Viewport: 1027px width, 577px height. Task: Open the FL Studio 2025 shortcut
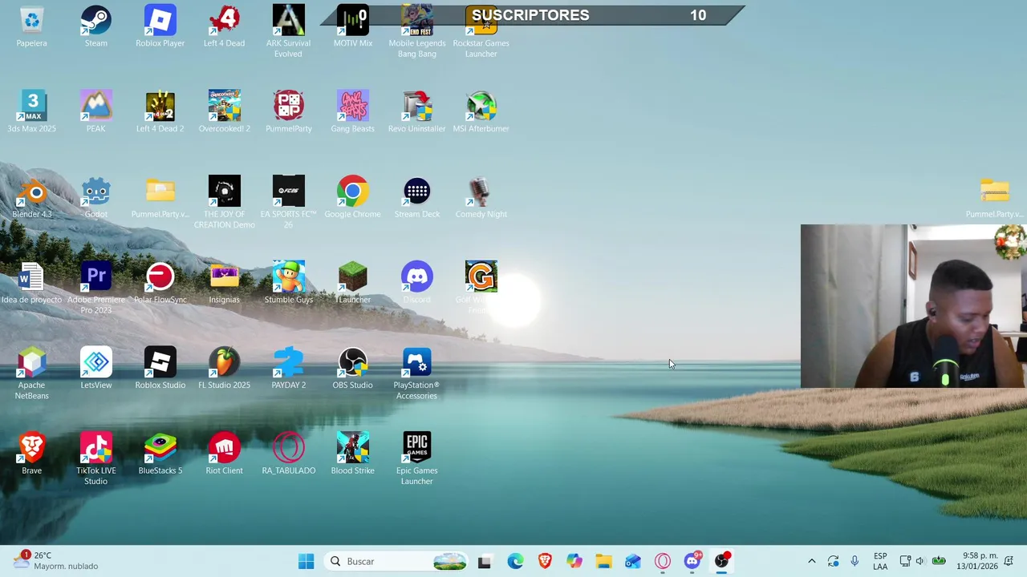click(224, 368)
